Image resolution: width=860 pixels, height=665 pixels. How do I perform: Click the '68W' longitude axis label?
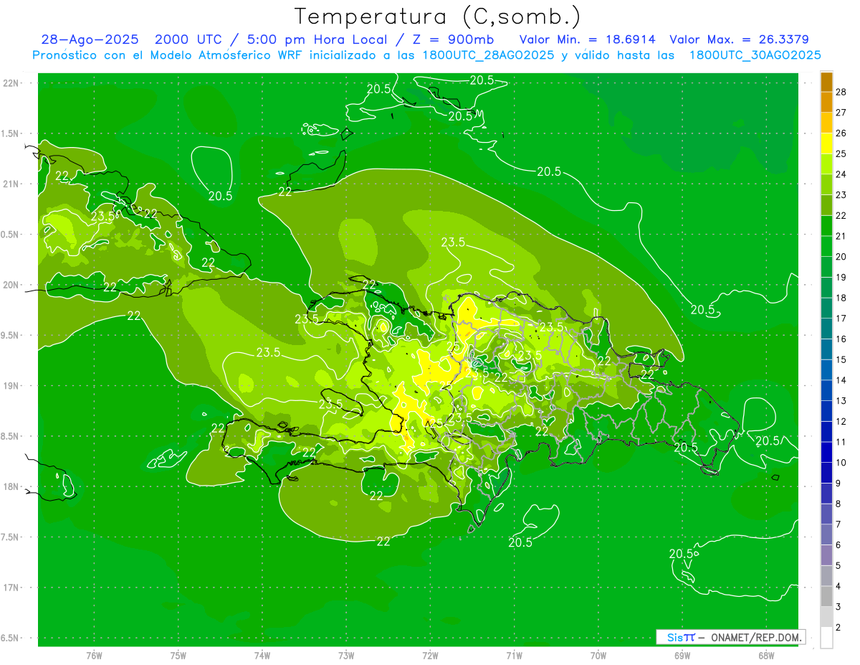tap(766, 655)
